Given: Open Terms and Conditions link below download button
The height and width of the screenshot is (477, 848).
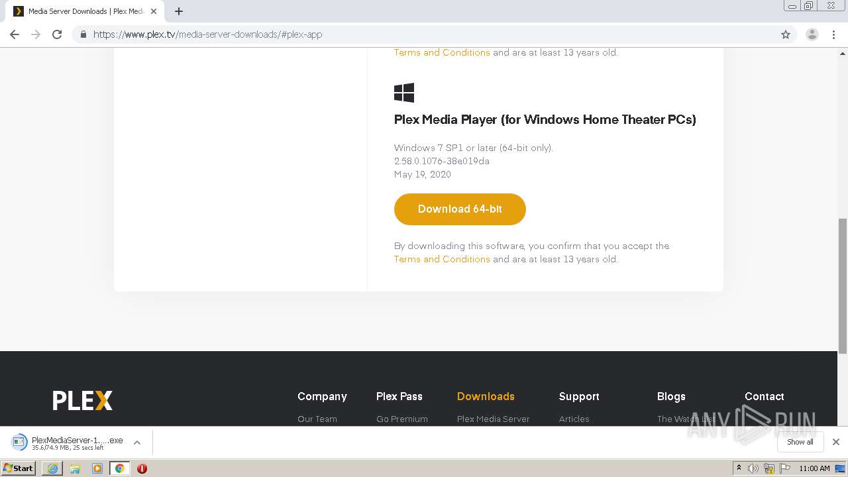Looking at the screenshot, I should pyautogui.click(x=442, y=259).
